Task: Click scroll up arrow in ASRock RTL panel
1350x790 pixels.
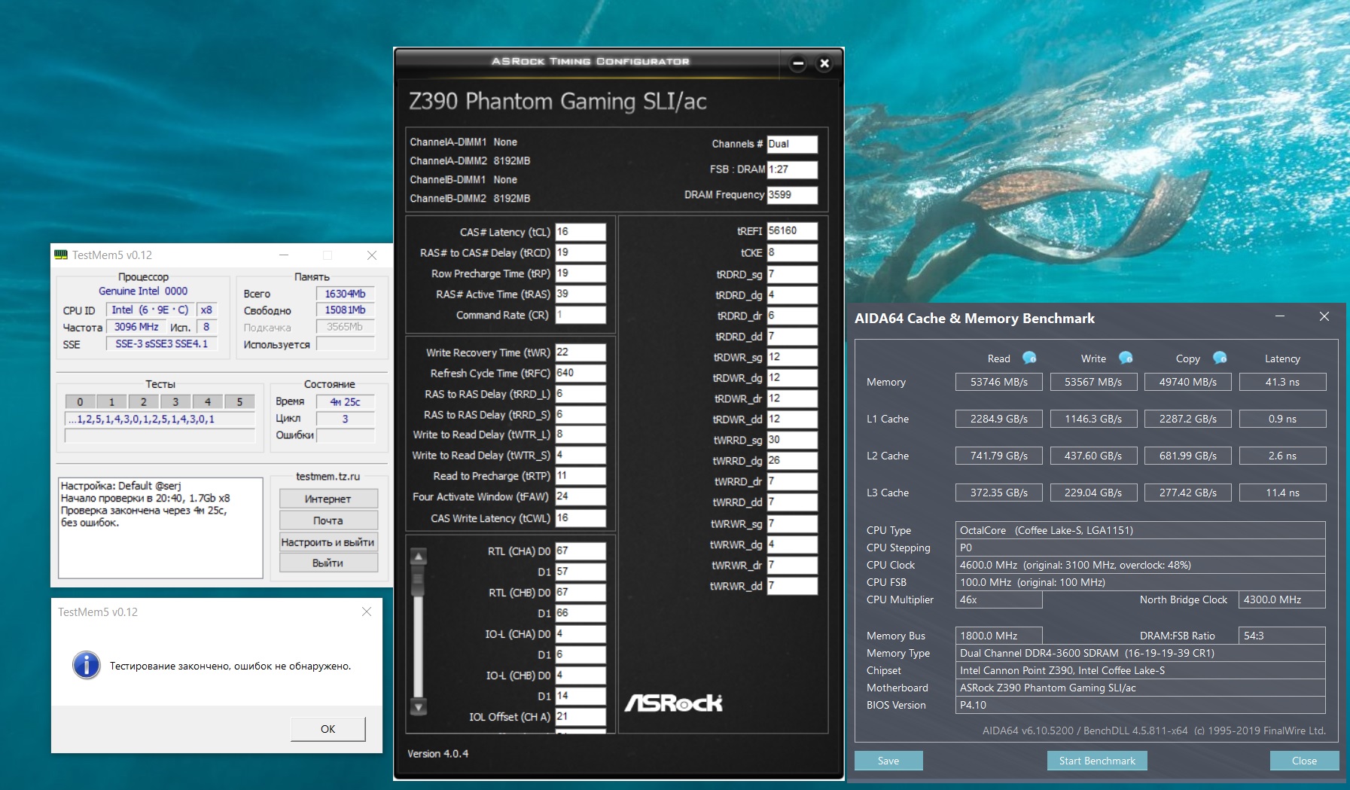Action: click(x=419, y=557)
